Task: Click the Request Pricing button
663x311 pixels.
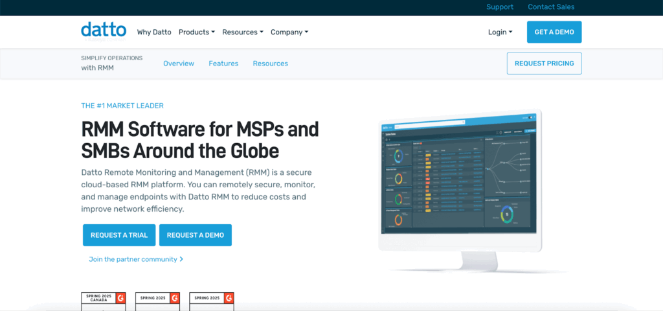Action: (544, 63)
